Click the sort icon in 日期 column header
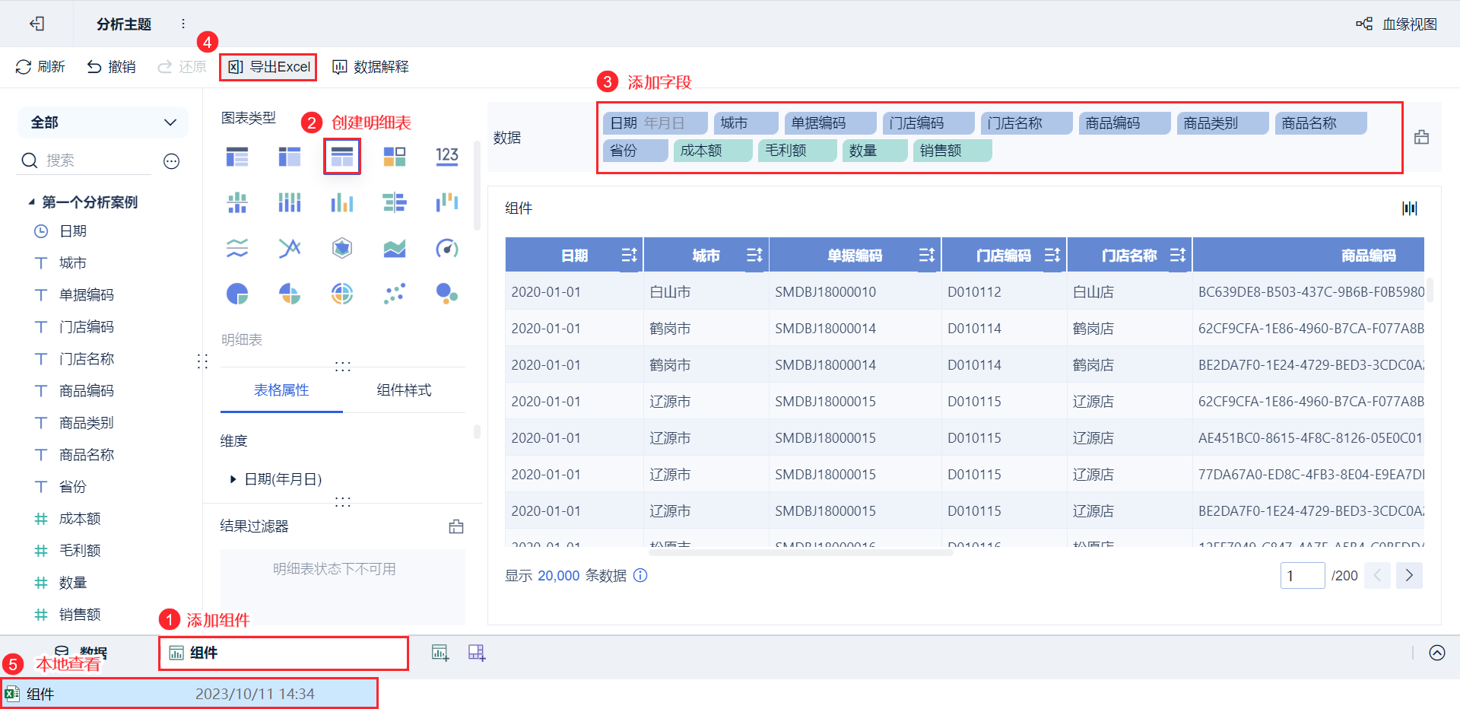Viewport: 1460px width, 709px height. 629,256
